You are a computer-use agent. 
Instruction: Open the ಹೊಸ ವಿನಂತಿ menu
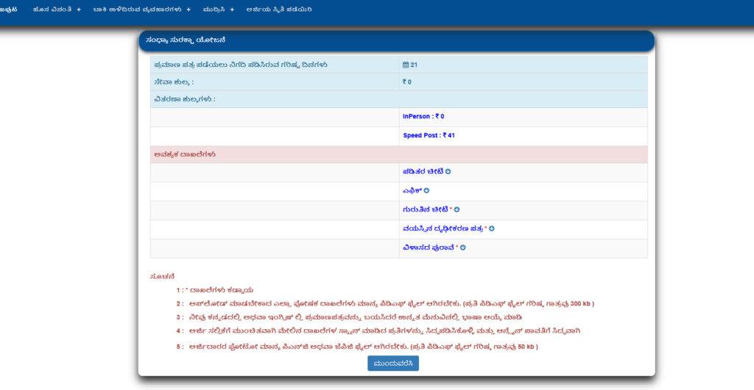59,10
